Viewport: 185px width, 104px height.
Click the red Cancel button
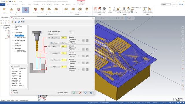coord(80,92)
